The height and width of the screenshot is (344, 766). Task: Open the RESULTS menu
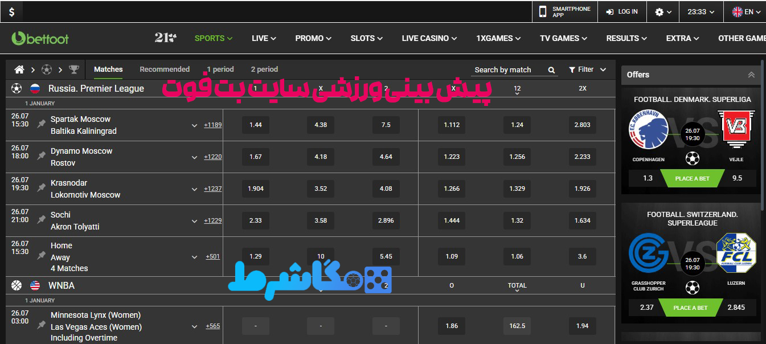pyautogui.click(x=626, y=38)
